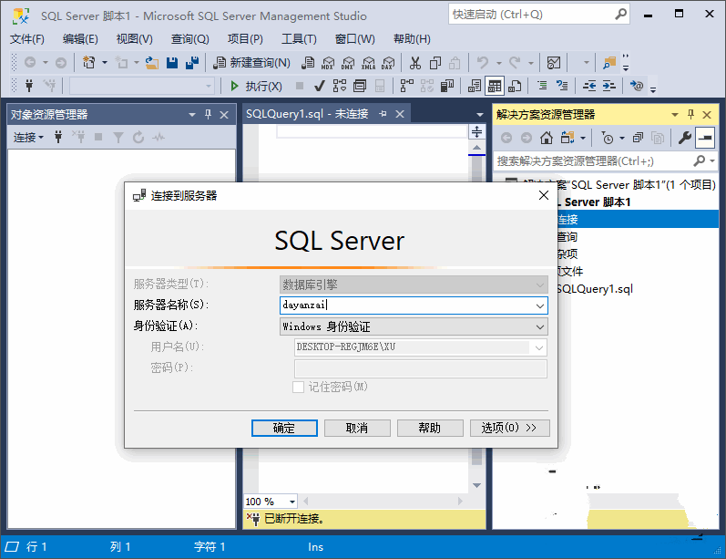The height and width of the screenshot is (559, 726).
Task: Click the Find in Files icon
Action: pyautogui.click(x=609, y=63)
